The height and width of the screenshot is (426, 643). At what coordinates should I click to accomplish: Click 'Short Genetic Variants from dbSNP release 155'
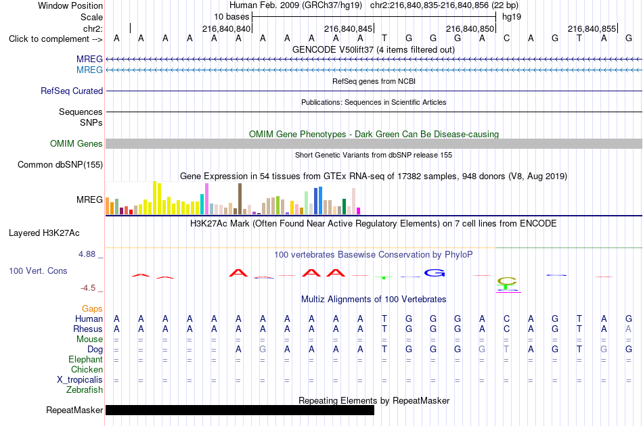click(x=374, y=155)
